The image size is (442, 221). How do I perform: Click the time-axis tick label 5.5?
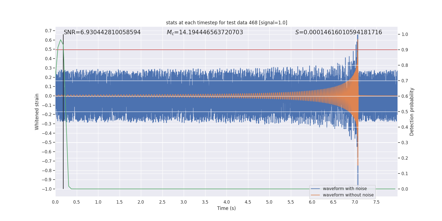(291, 202)
